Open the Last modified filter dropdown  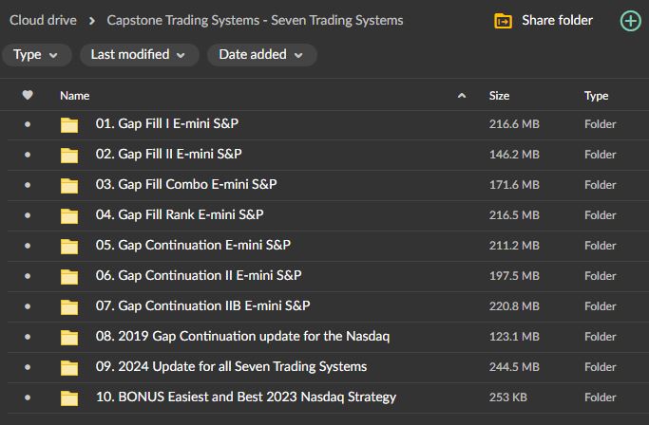[139, 55]
